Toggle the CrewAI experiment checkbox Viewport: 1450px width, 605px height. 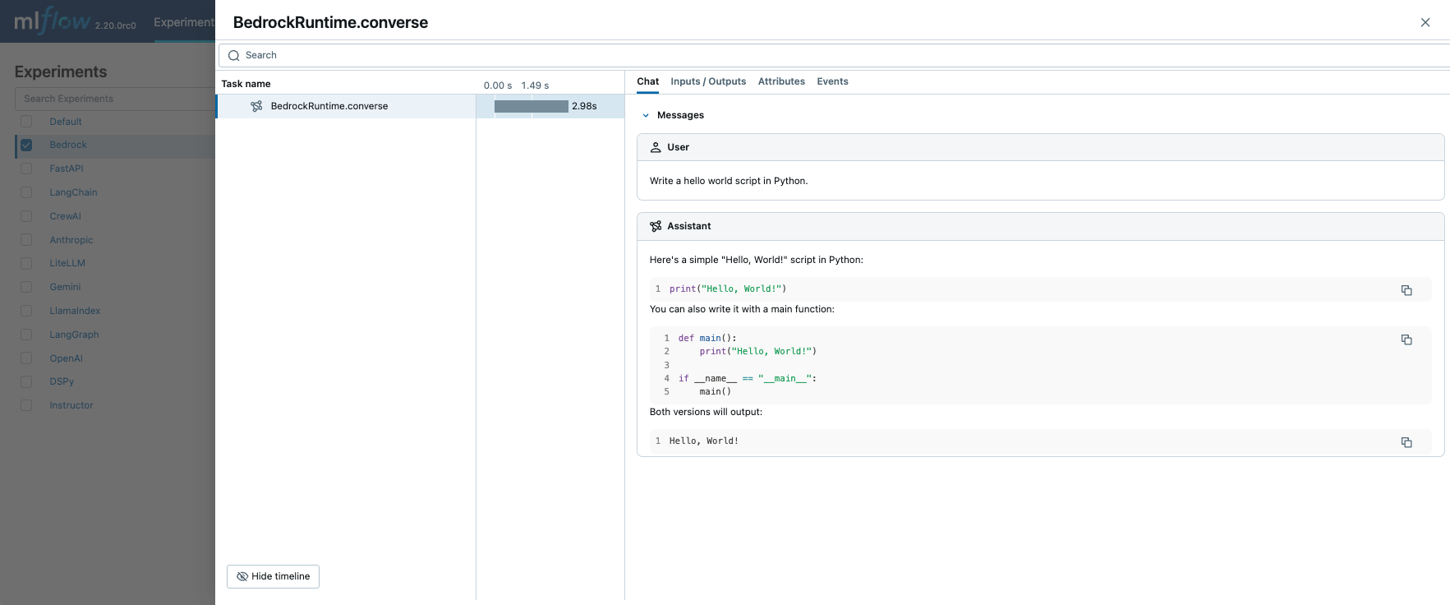pos(26,216)
